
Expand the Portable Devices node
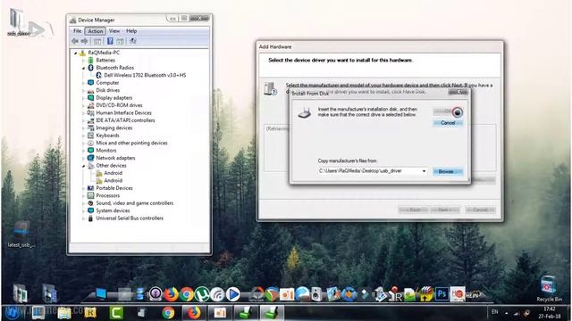click(83, 188)
